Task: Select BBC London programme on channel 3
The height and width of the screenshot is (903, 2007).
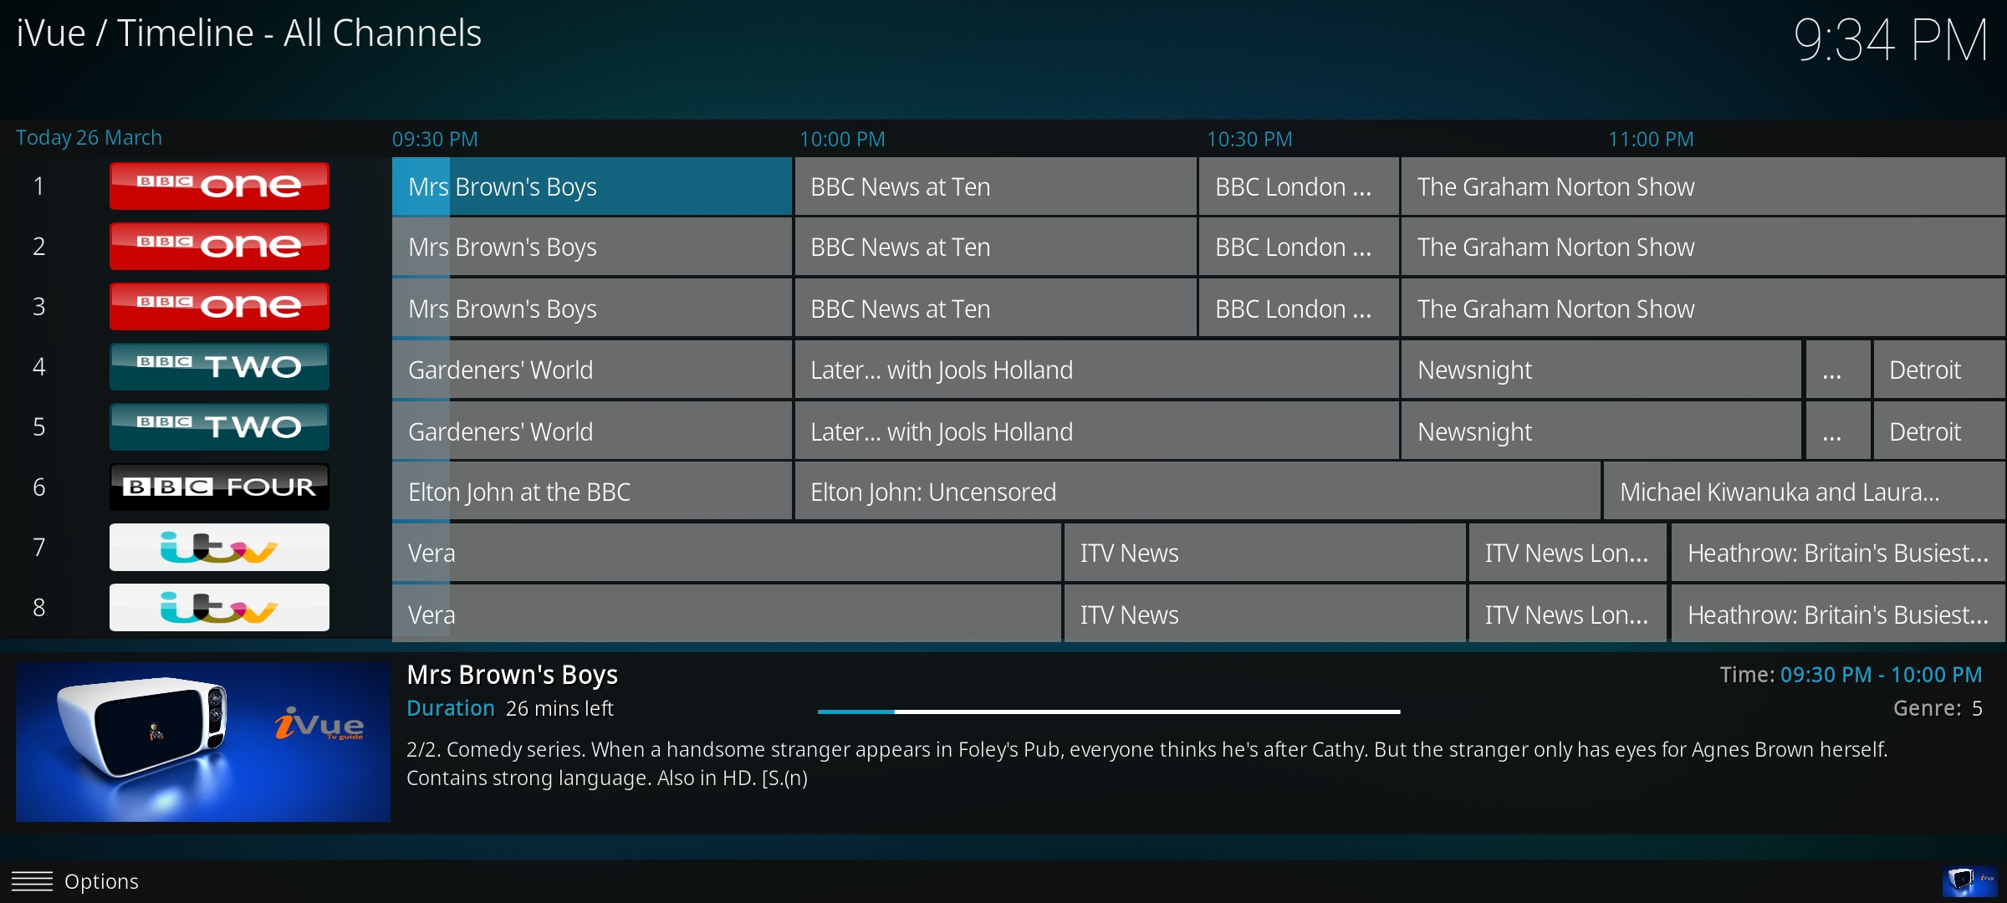Action: tap(1299, 309)
